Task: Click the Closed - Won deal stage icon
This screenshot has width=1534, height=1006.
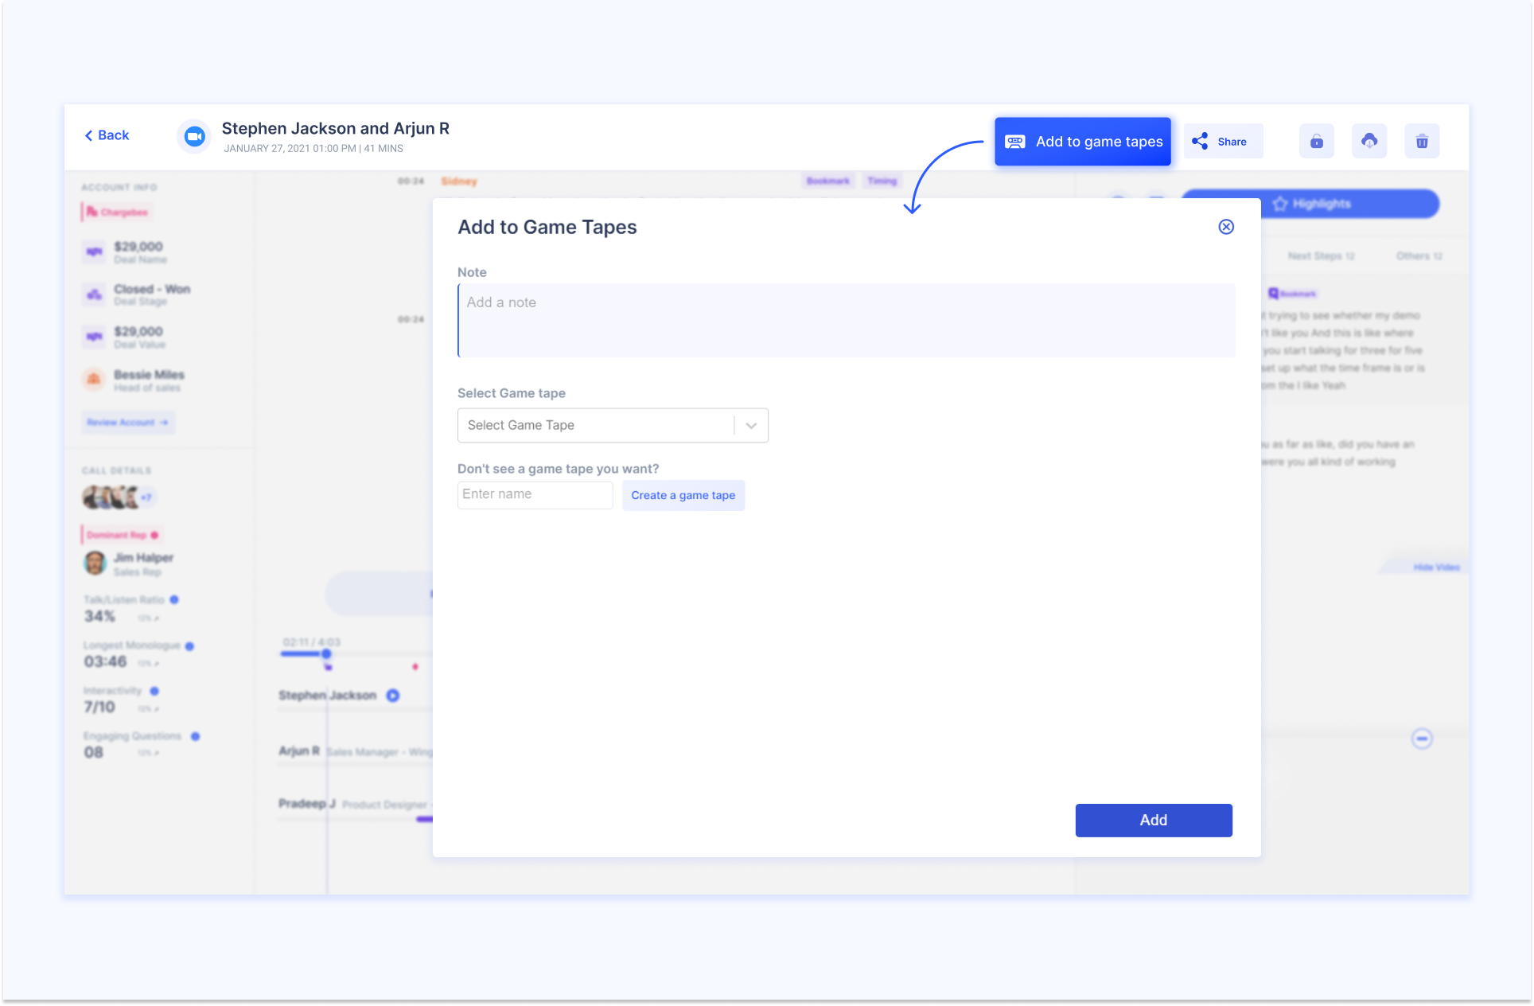Action: pyautogui.click(x=94, y=294)
